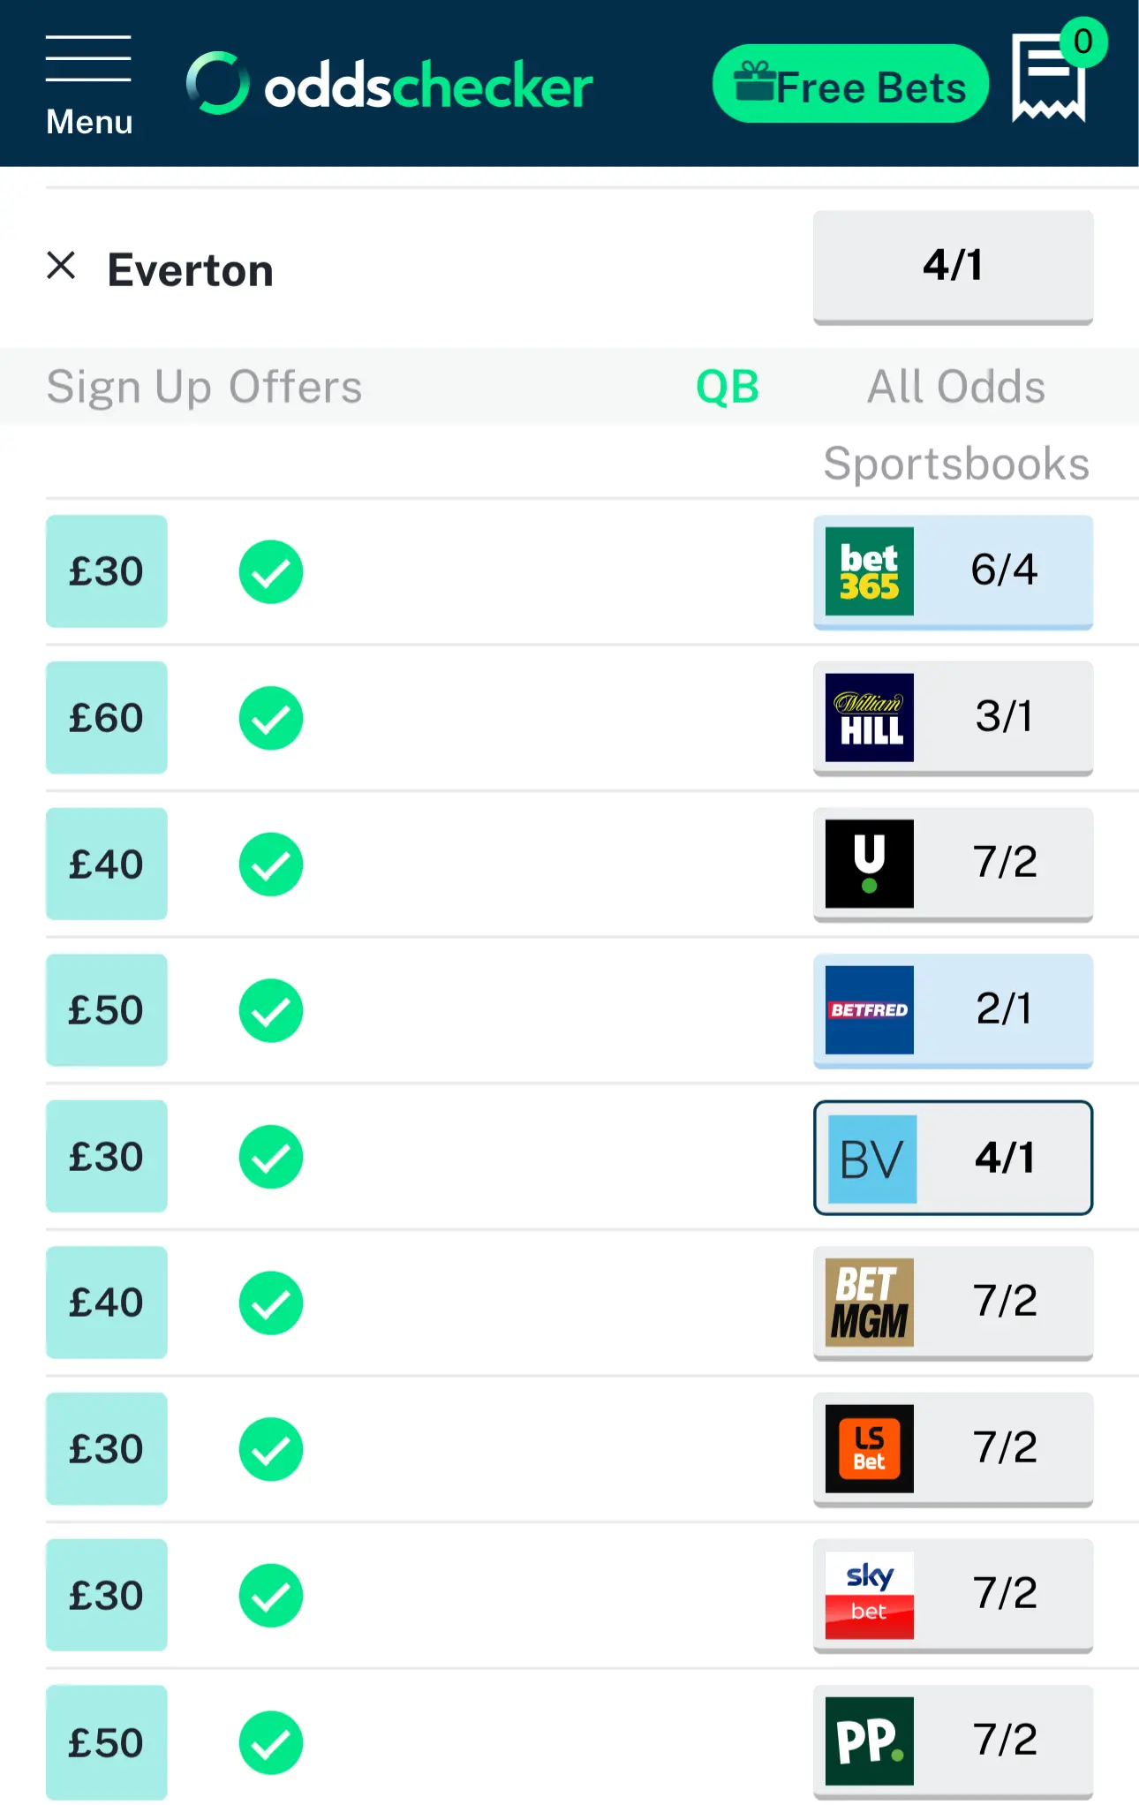Select Betfred 2/1 odds
Image resolution: width=1139 pixels, height=1805 pixels.
953,1010
